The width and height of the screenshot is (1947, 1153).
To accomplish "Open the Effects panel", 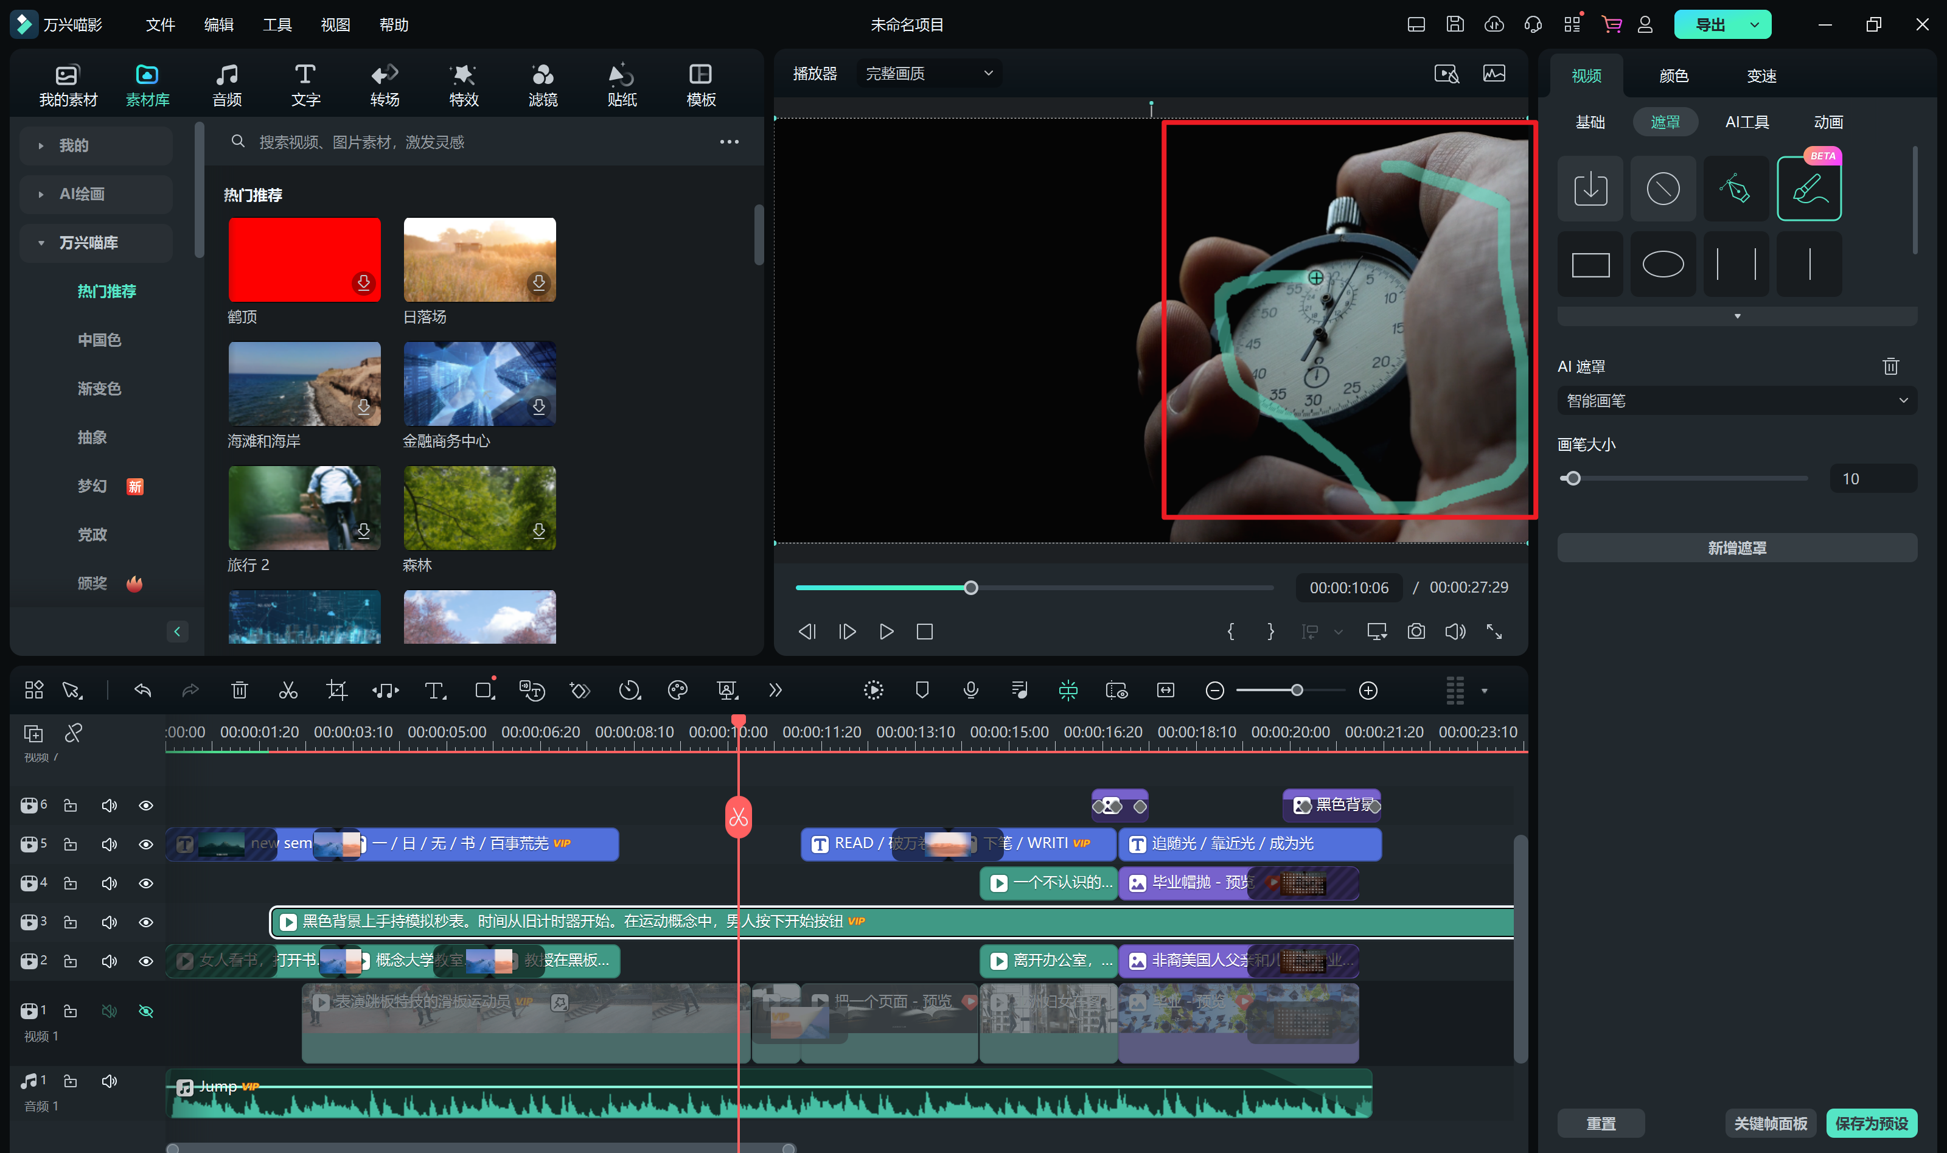I will pyautogui.click(x=463, y=85).
